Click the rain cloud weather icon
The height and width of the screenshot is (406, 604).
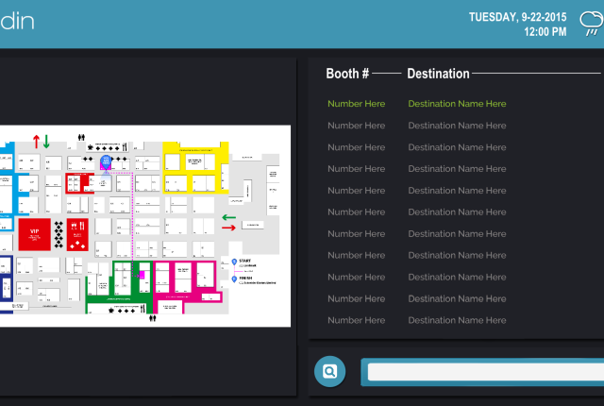[591, 23]
